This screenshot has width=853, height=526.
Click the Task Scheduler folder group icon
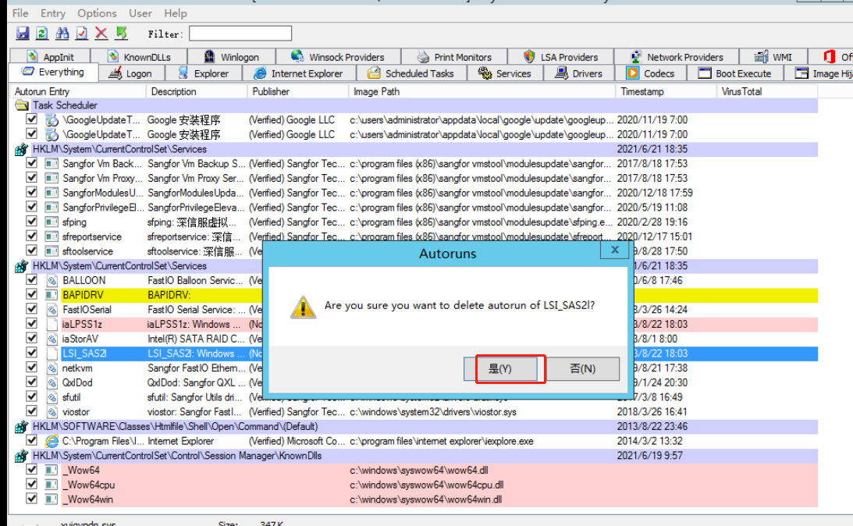tap(22, 105)
